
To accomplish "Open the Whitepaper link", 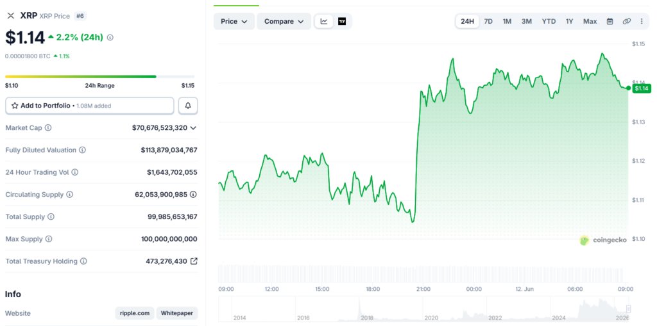I will click(x=177, y=313).
